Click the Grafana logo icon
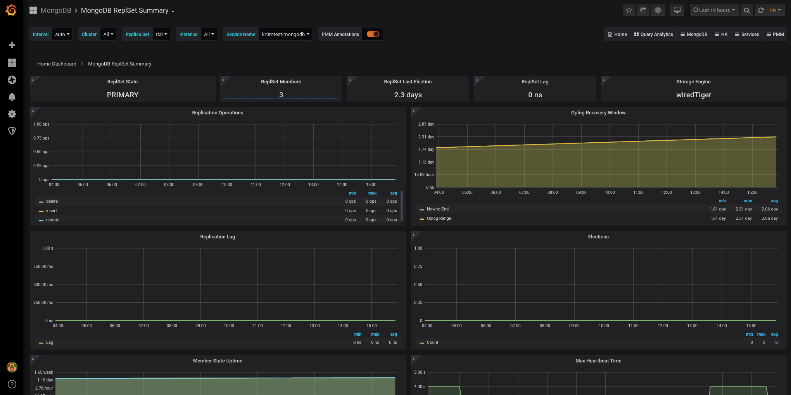Image resolution: width=791 pixels, height=395 pixels. pos(11,10)
